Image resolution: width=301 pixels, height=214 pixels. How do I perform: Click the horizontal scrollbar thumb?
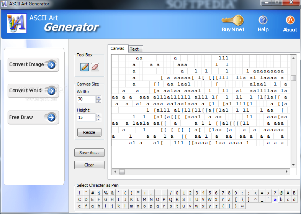tap(122, 171)
